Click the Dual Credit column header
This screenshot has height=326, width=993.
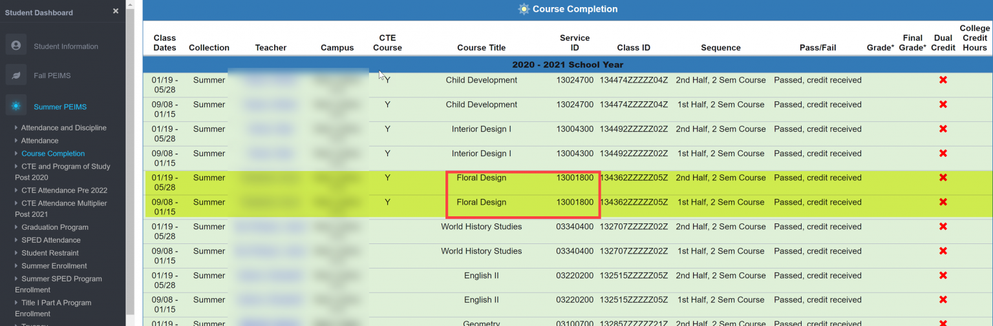(943, 43)
